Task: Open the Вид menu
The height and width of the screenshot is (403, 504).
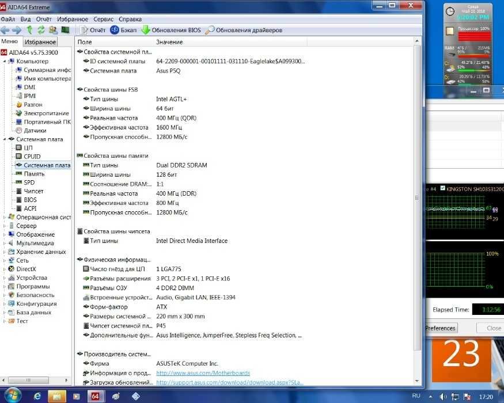Action: coord(25,19)
